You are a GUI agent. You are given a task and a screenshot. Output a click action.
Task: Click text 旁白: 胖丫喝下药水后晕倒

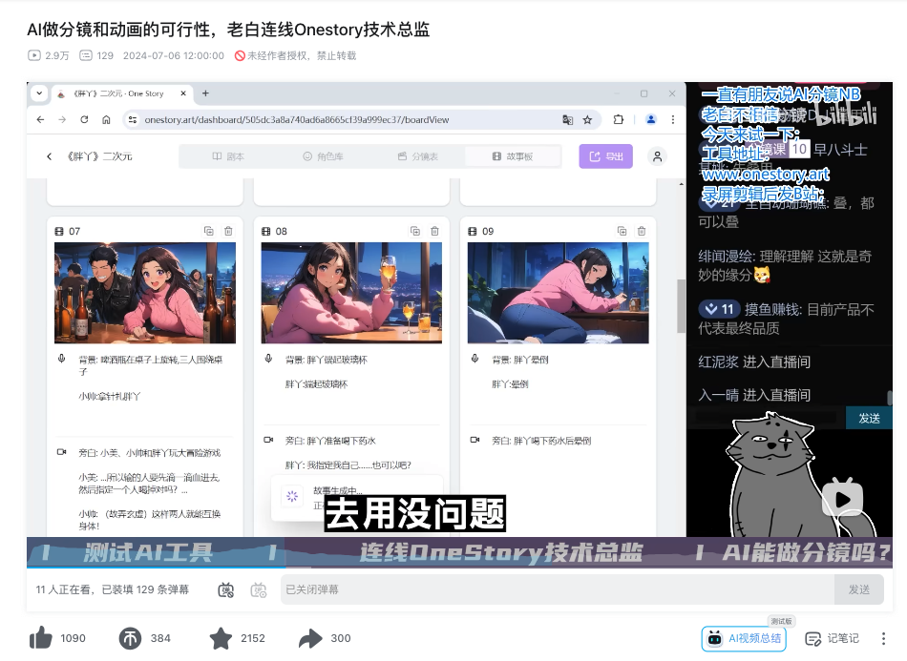point(541,441)
